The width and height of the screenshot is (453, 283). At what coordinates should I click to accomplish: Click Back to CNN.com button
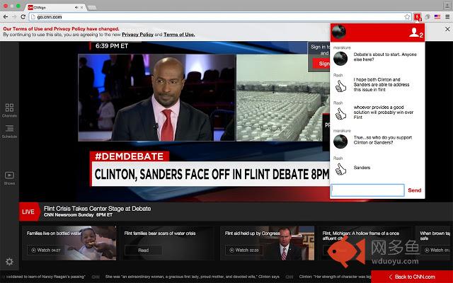point(412,277)
